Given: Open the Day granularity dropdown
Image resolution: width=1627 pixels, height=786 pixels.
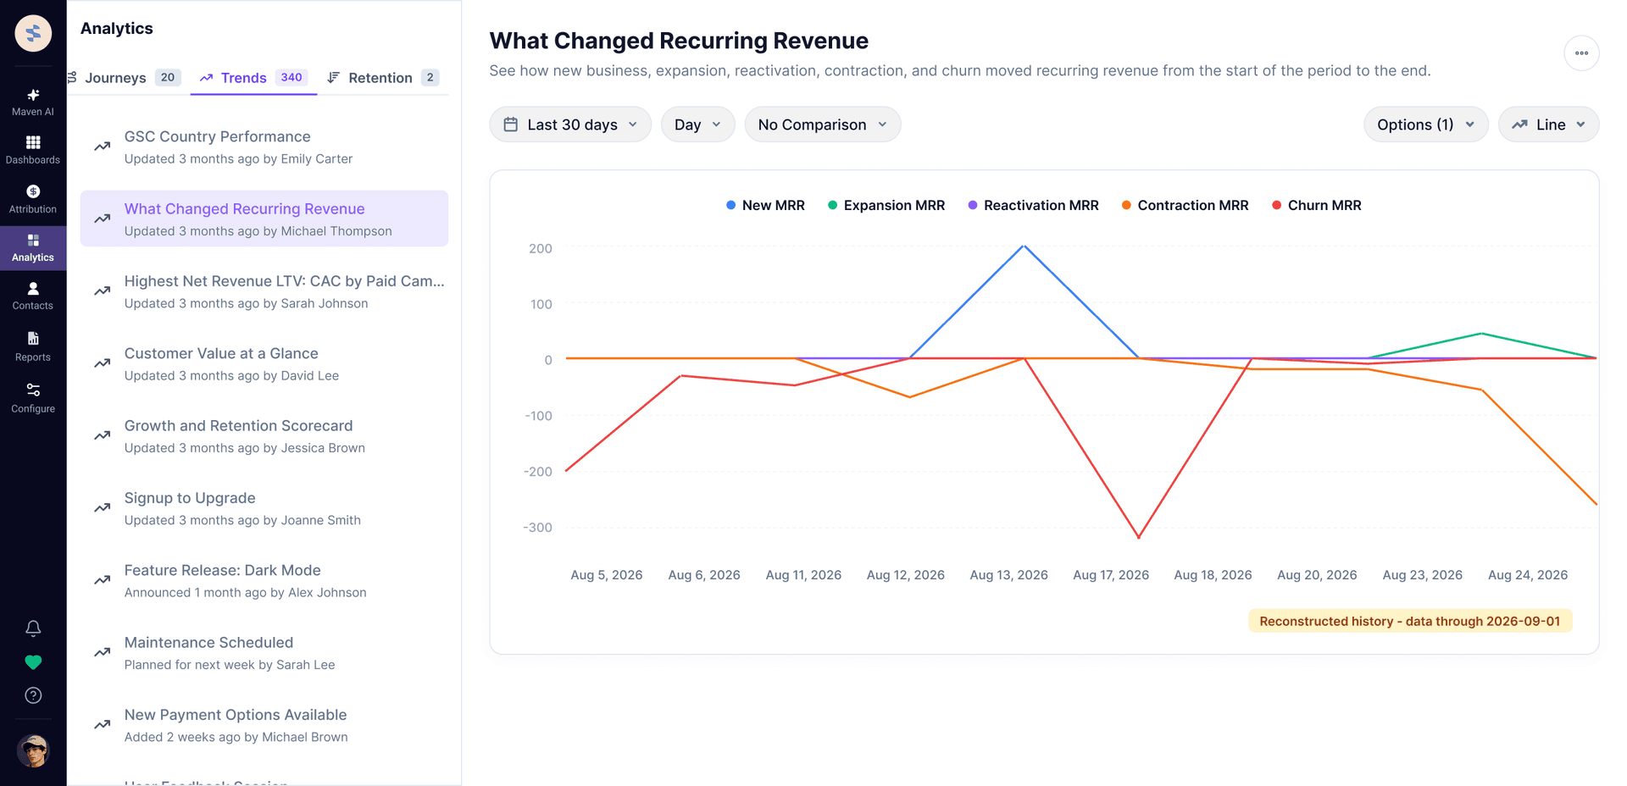Looking at the screenshot, I should pyautogui.click(x=697, y=125).
